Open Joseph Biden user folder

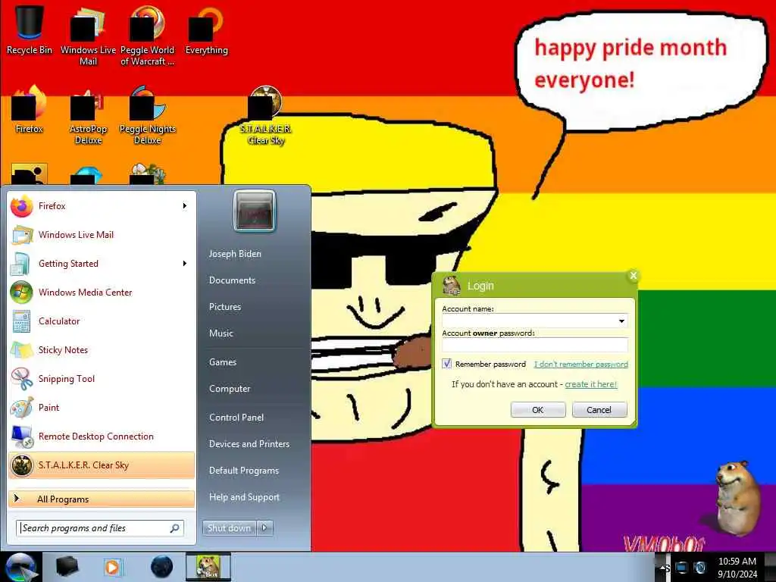click(x=235, y=253)
